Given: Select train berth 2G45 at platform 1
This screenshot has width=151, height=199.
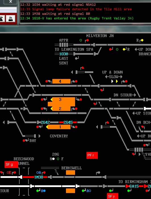Looking at the screenshot, I should point(68,122).
